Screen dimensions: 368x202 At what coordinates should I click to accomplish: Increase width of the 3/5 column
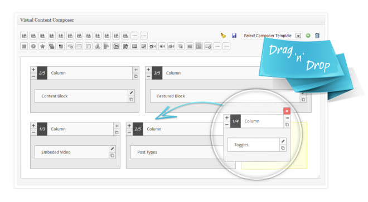(148, 70)
